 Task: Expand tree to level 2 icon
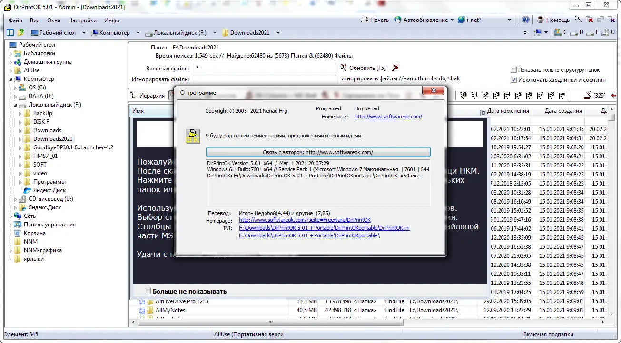(485, 95)
